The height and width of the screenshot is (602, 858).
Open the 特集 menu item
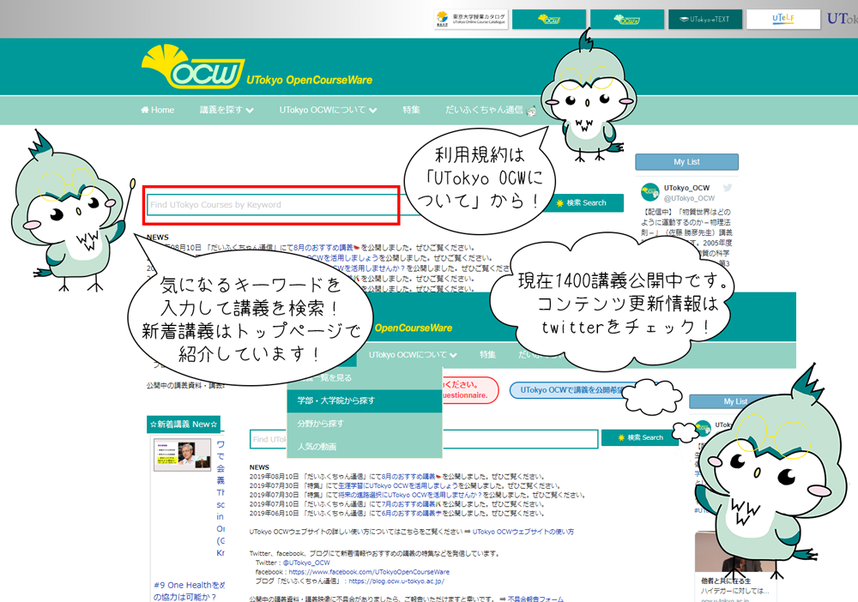coord(411,110)
